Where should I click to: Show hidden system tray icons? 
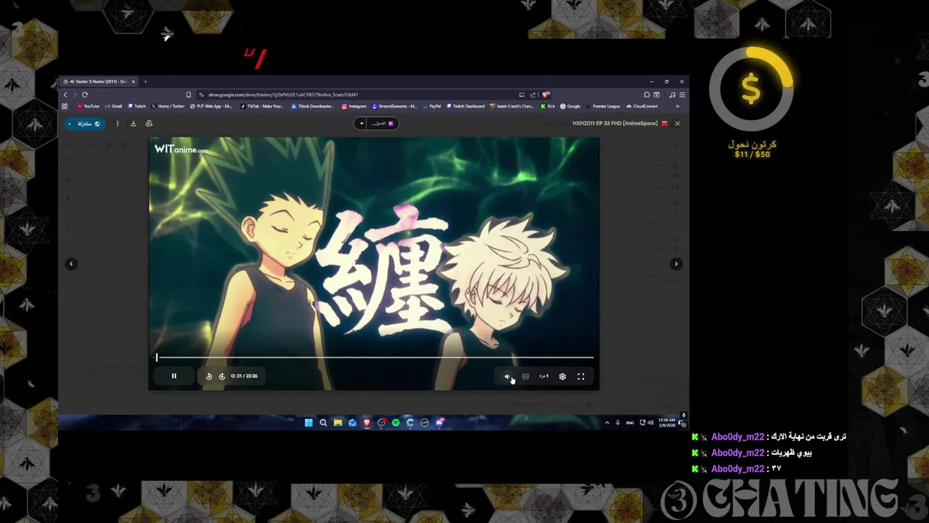pyautogui.click(x=607, y=423)
